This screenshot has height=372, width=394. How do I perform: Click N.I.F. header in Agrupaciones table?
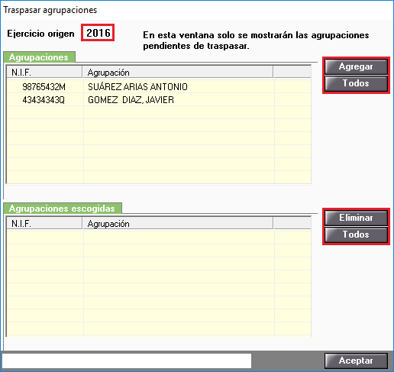point(44,73)
